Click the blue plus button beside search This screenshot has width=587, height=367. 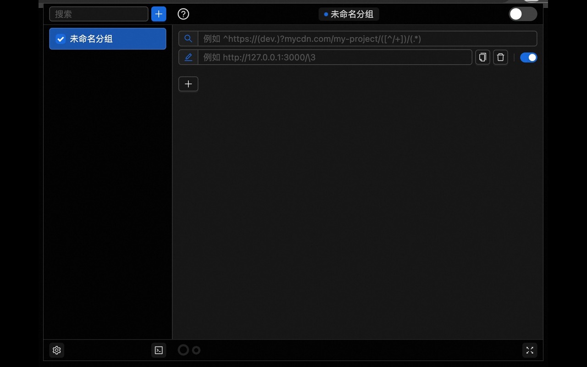point(159,14)
